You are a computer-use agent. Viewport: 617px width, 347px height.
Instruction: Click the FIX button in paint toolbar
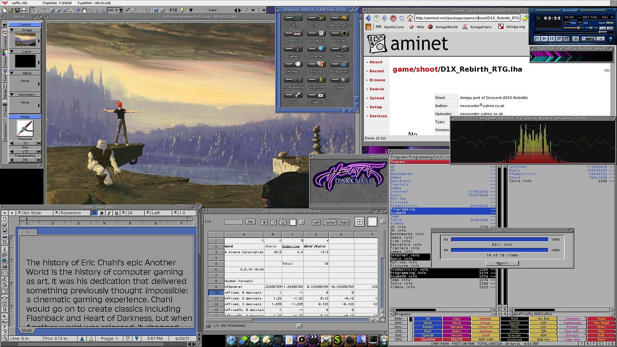click(173, 10)
